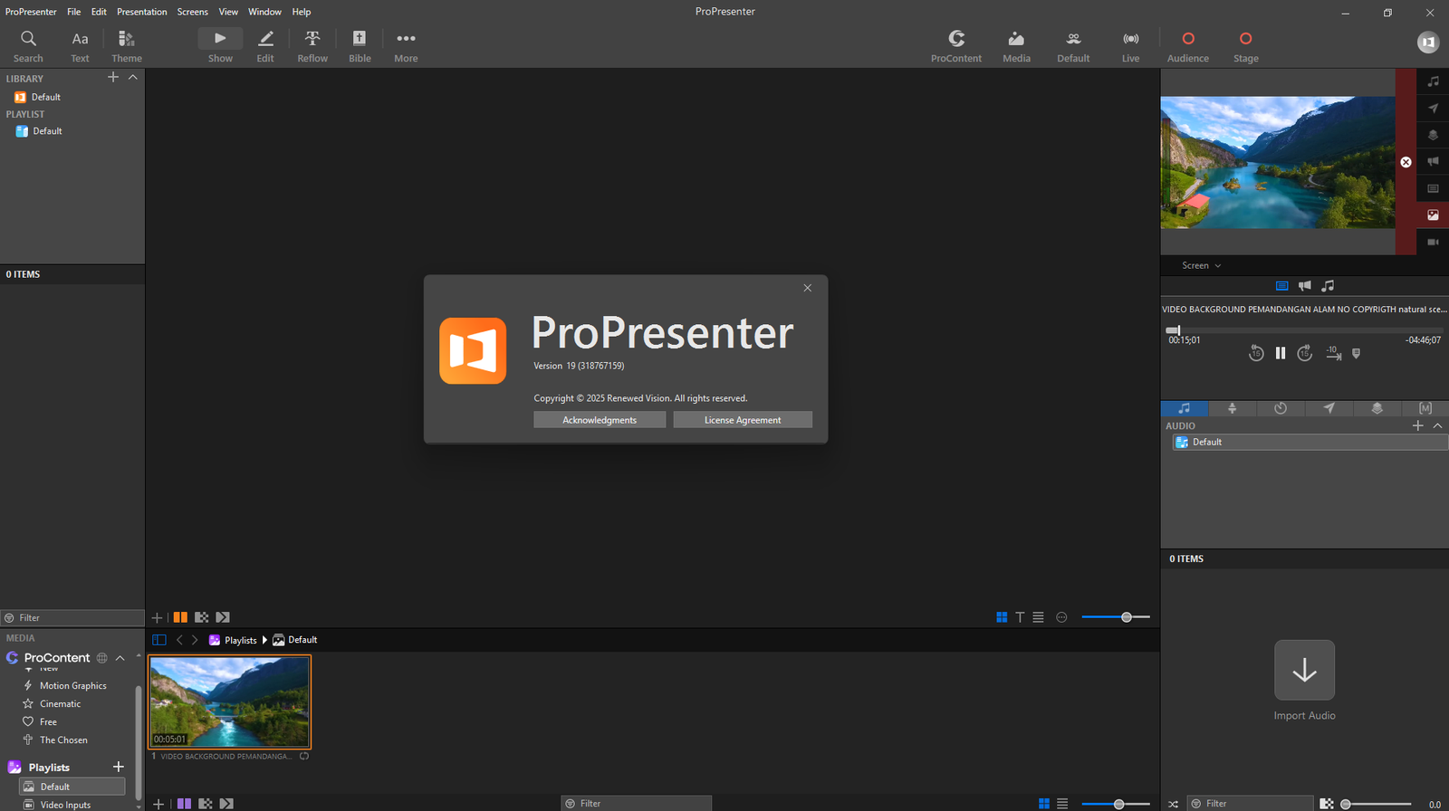Click the Acknowledgments button in About dialog
This screenshot has width=1449, height=811.
pyautogui.click(x=600, y=420)
